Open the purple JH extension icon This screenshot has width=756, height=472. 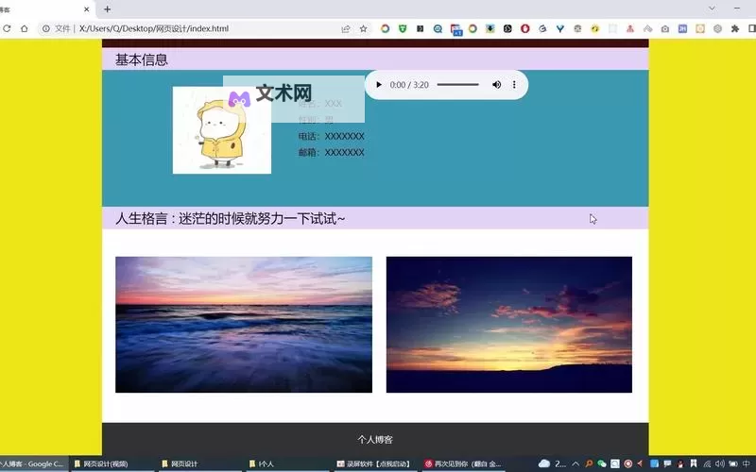(x=682, y=29)
